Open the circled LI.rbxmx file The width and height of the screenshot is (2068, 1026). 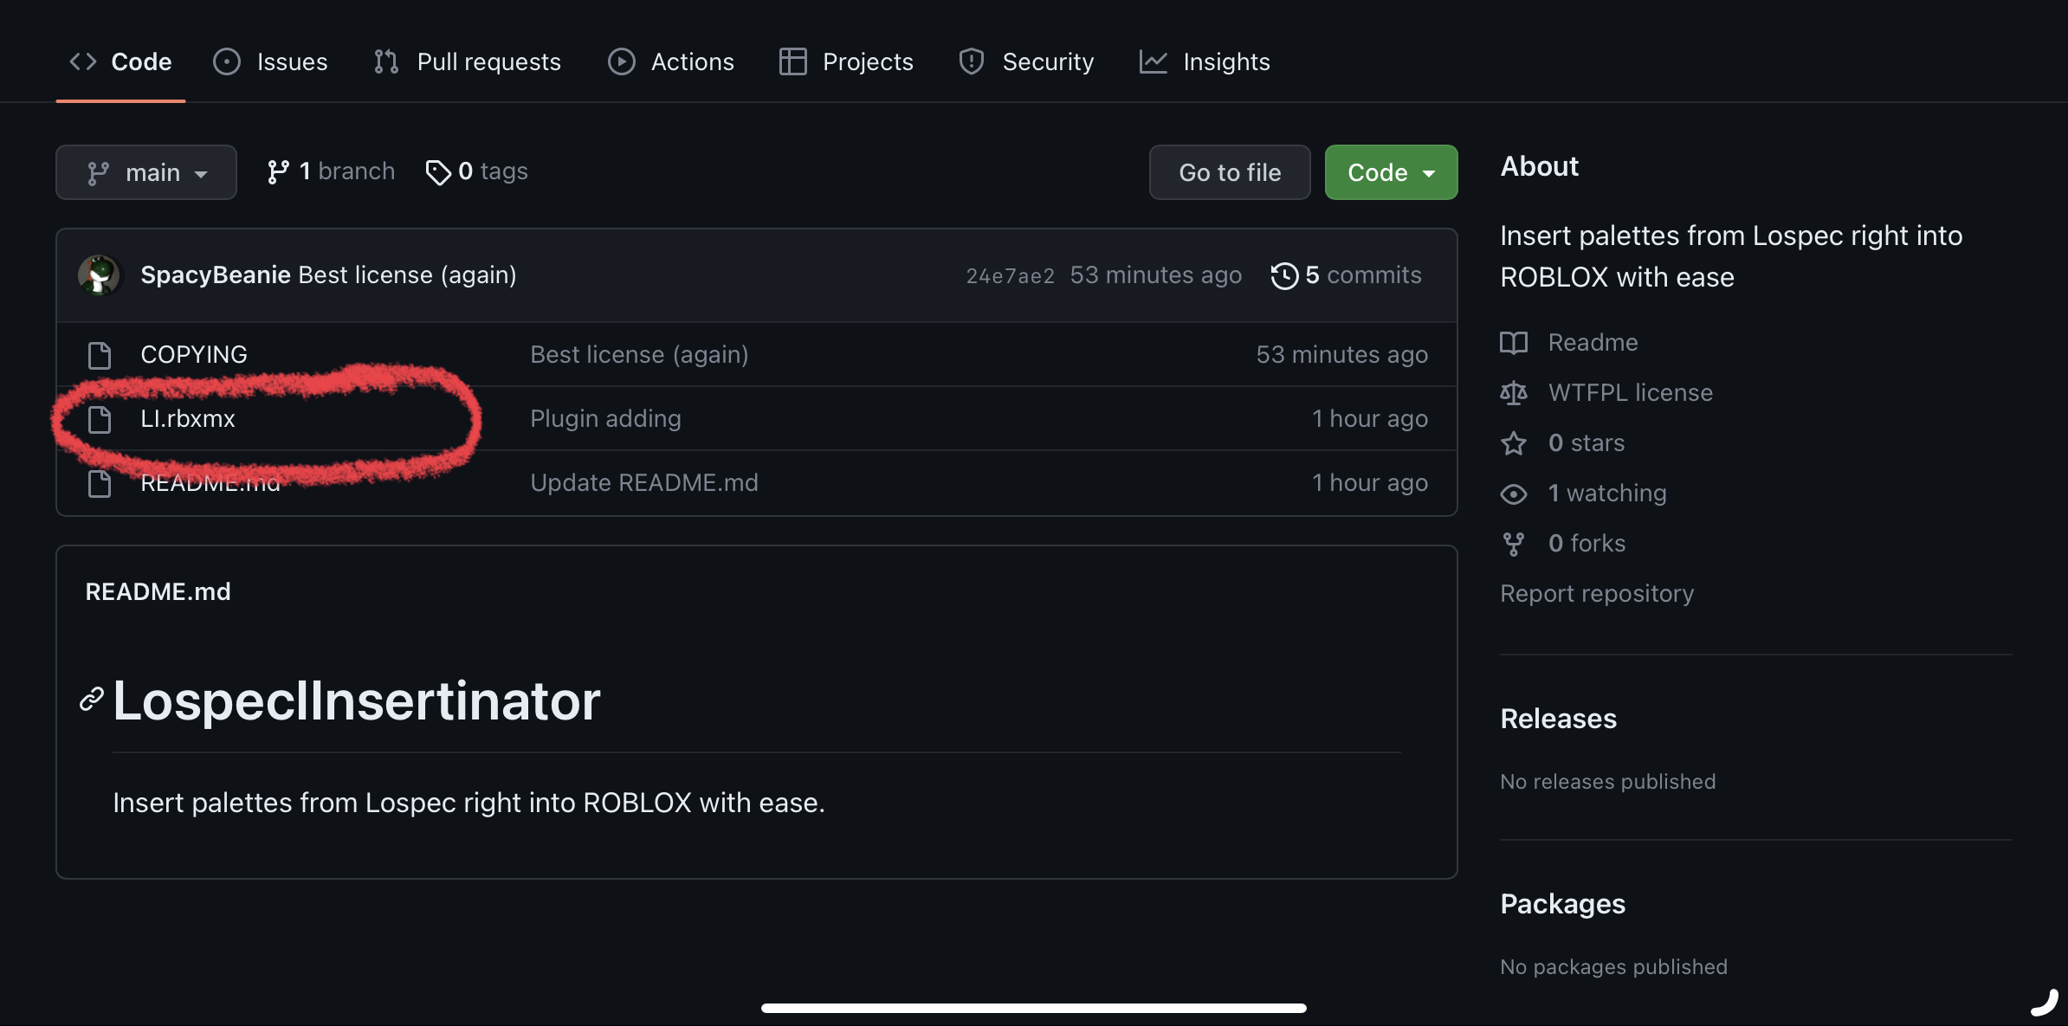(x=188, y=418)
